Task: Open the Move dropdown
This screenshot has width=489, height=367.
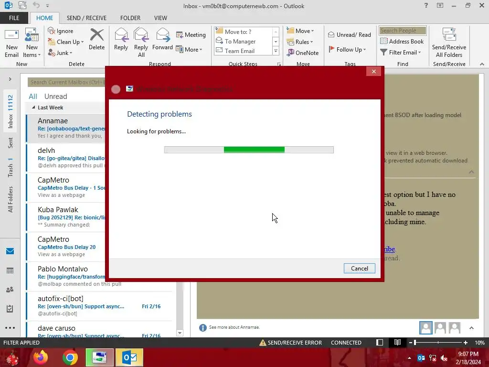Action: click(300, 31)
